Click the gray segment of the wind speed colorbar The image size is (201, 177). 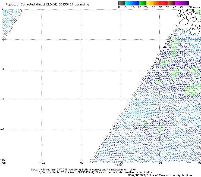click(122, 3)
